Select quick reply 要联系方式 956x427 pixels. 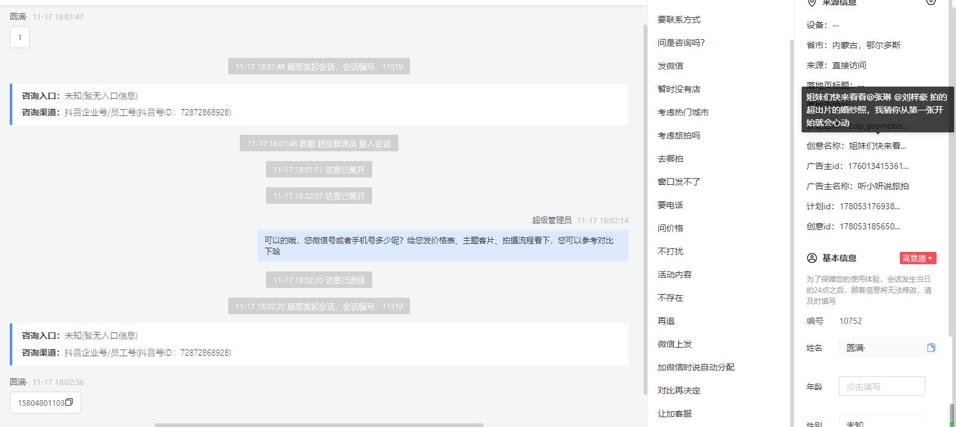[679, 20]
